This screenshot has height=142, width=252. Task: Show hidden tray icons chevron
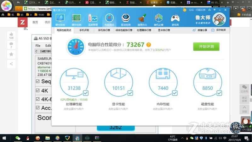click(x=182, y=138)
